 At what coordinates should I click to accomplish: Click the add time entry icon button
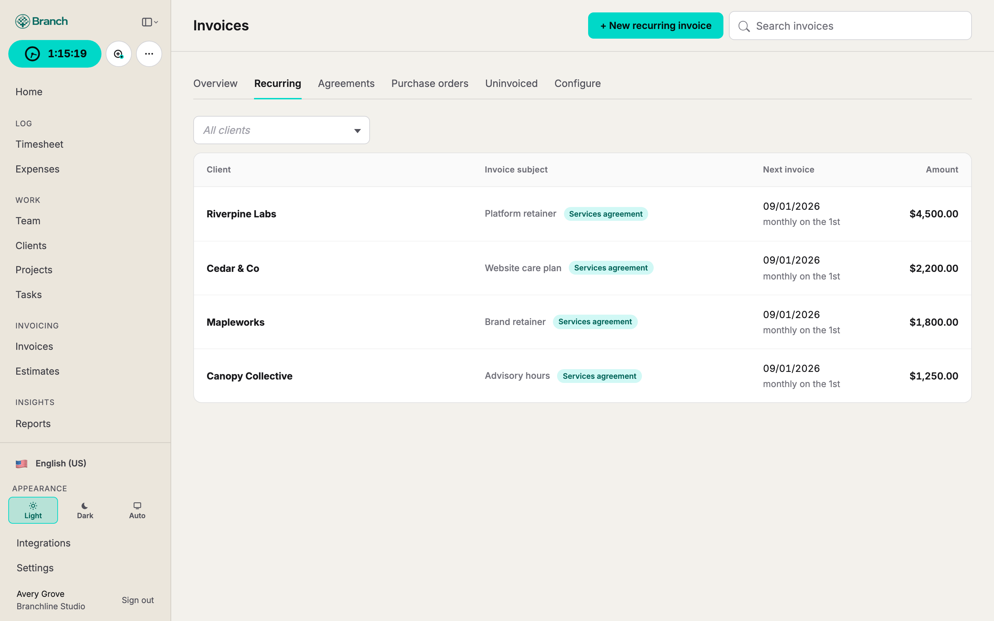point(119,54)
